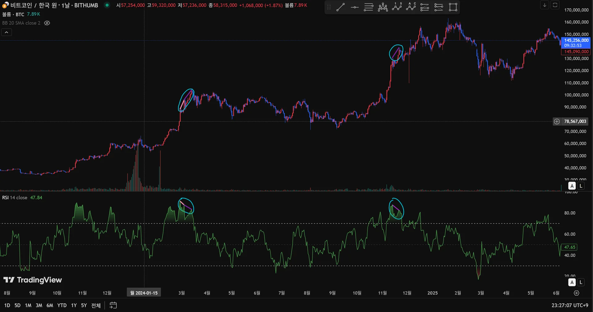
Task: Switch to the YTD time range
Action: click(62, 305)
